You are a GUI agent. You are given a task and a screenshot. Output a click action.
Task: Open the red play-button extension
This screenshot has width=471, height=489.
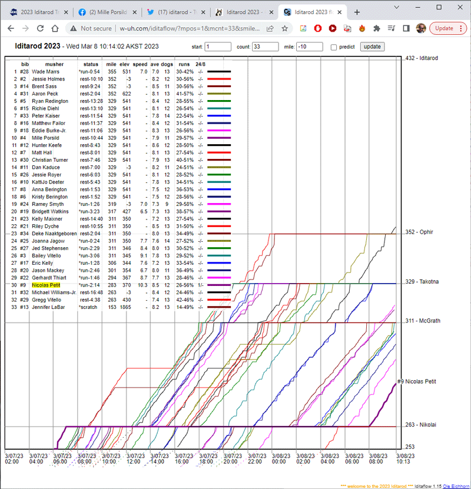click(x=333, y=28)
